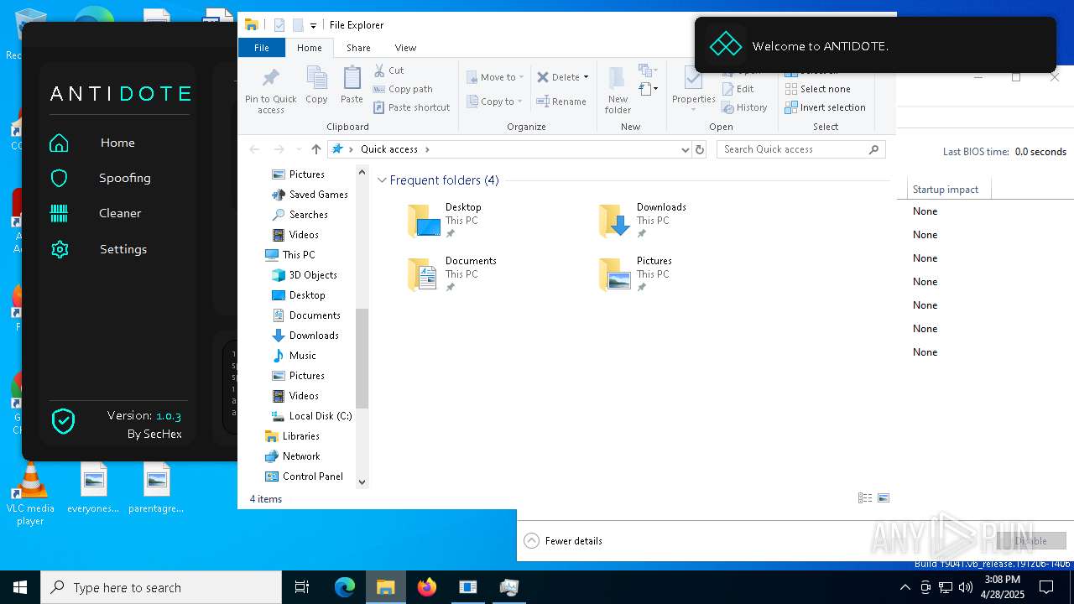The image size is (1074, 604).
Task: Select Searches in navigation pane
Action: tap(300, 215)
